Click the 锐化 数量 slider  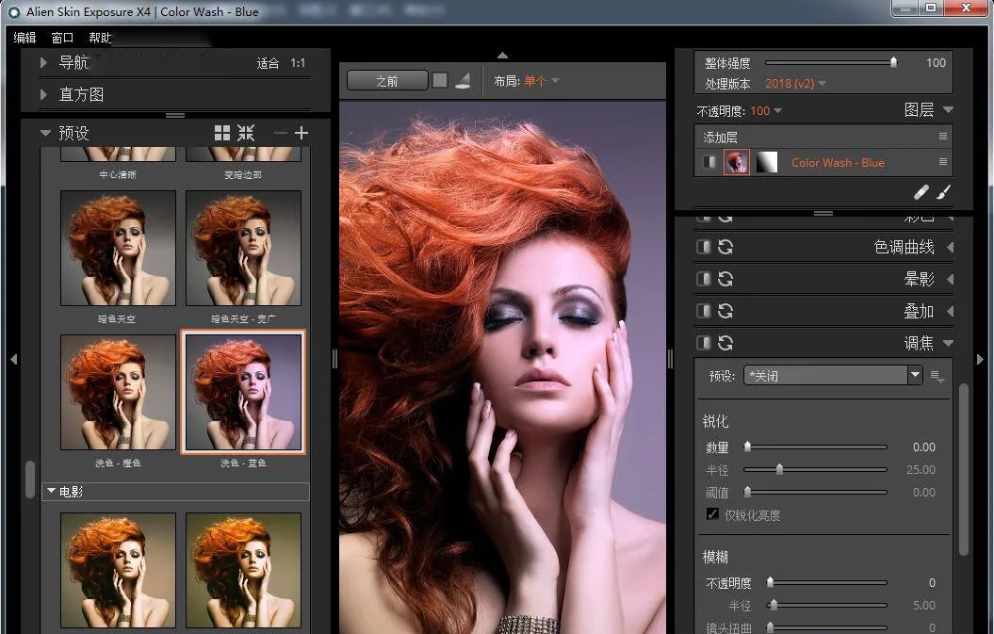(815, 447)
